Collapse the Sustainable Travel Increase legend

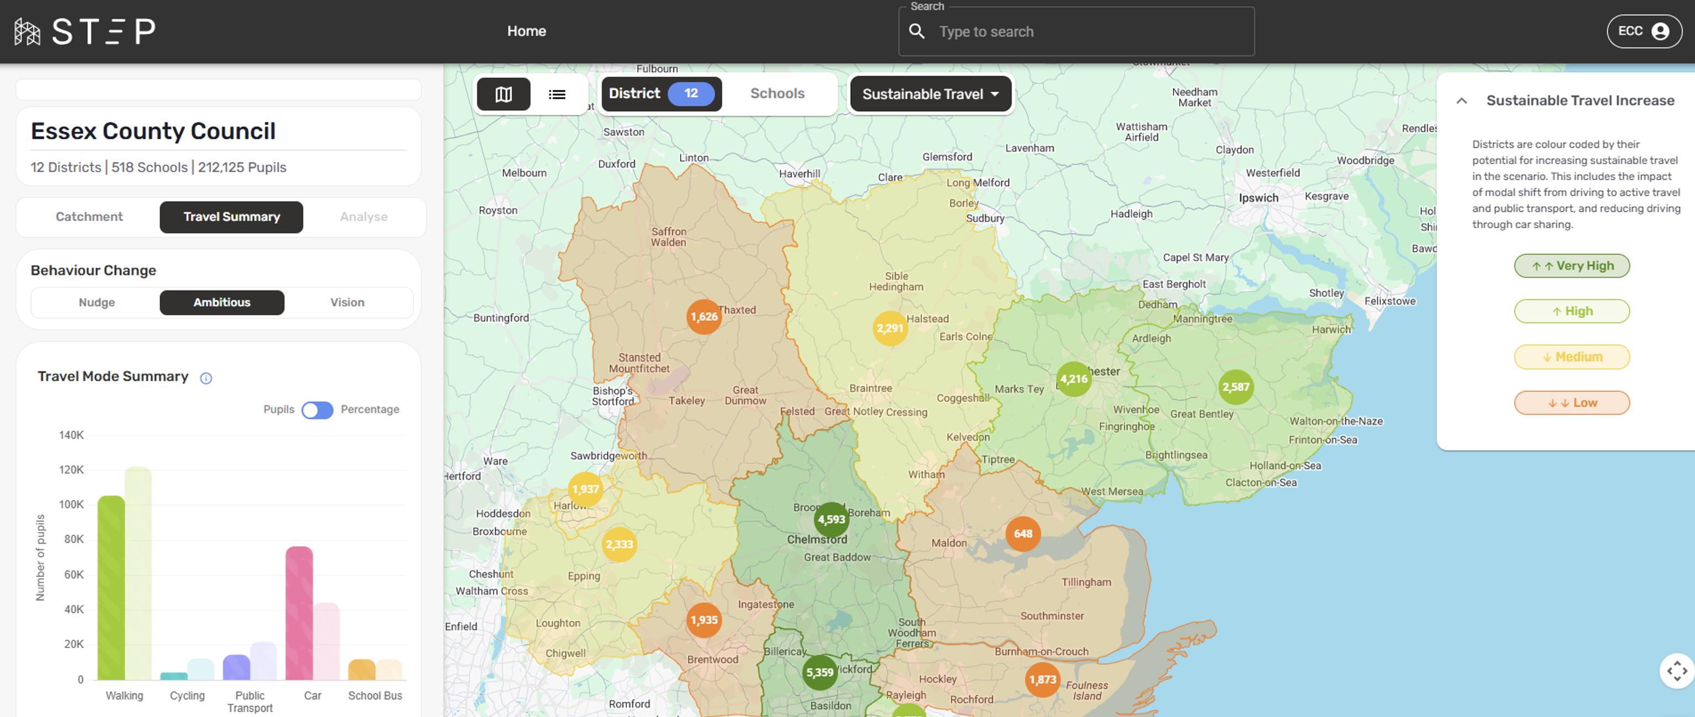click(1462, 100)
